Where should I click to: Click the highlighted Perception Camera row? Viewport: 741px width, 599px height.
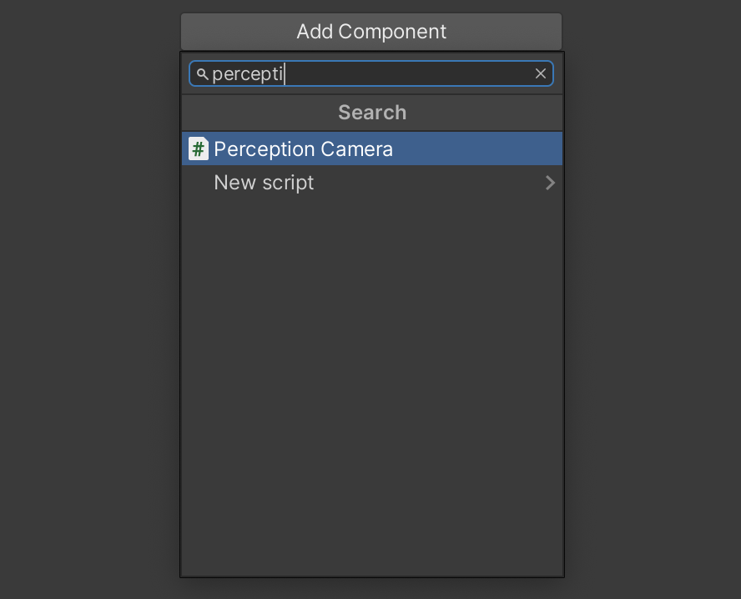372,148
